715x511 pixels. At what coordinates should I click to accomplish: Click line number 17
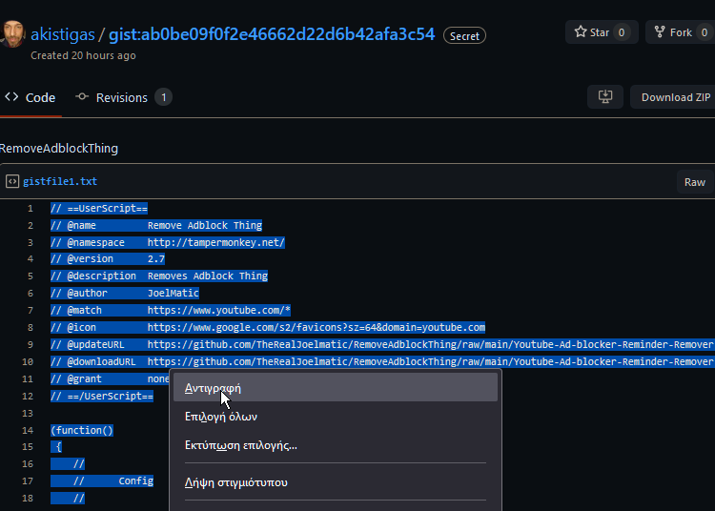(x=28, y=480)
